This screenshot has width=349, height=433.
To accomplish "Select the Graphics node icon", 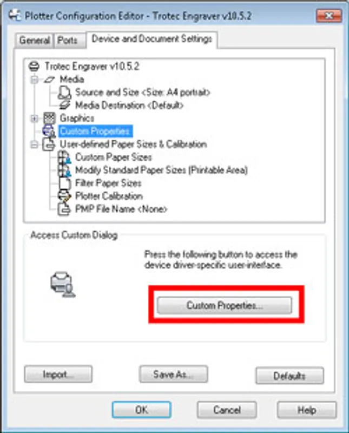I will coord(50,118).
